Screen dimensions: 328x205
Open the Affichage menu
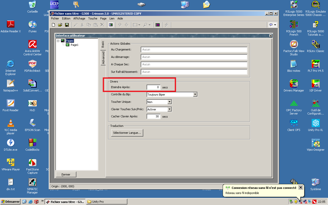click(79, 18)
